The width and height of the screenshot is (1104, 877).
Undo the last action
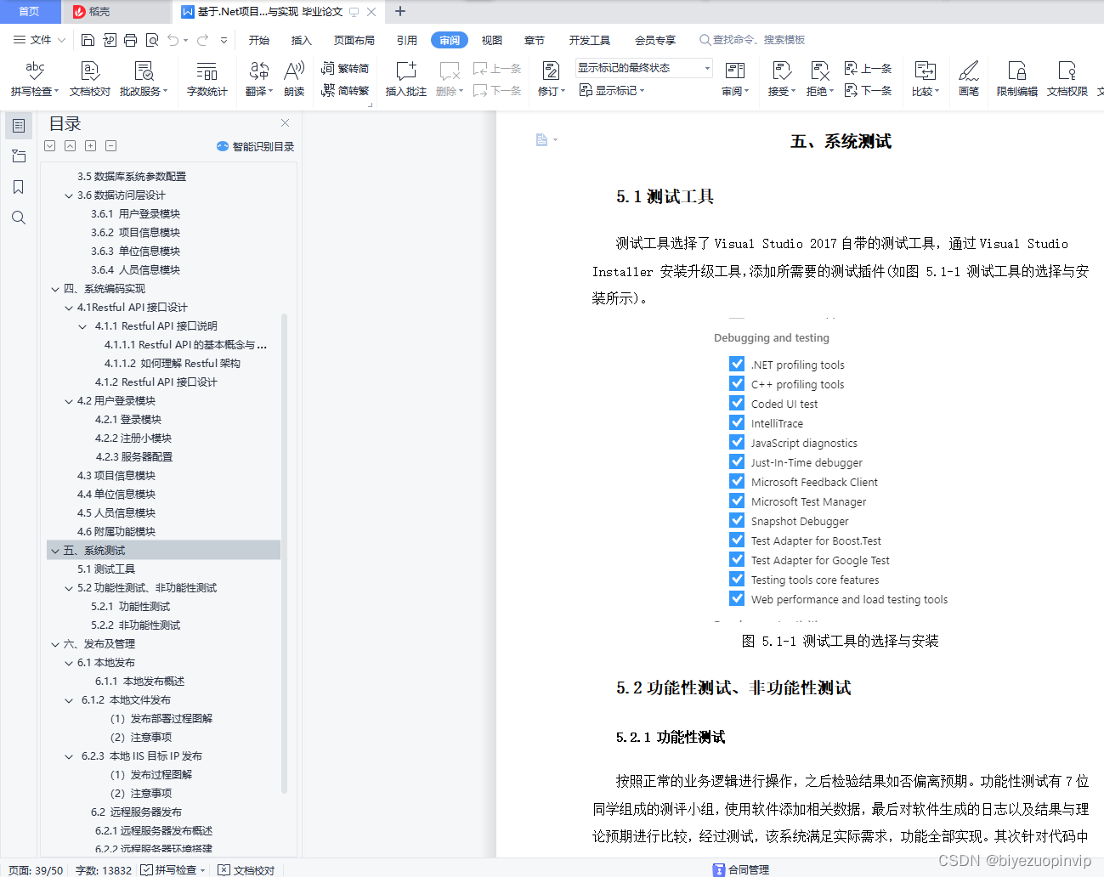[173, 40]
